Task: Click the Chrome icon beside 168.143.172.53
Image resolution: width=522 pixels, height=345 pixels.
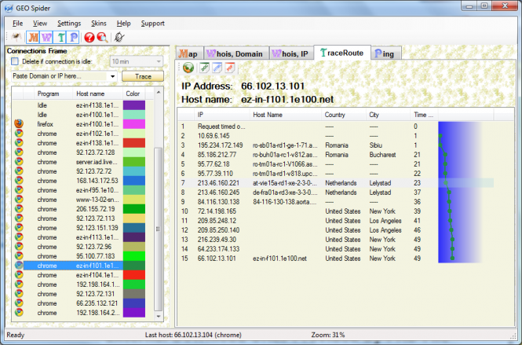Action: pos(19,180)
